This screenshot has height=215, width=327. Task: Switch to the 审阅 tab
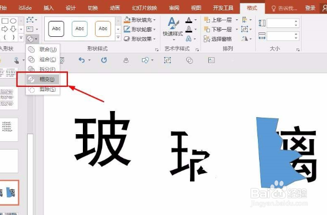(174, 8)
